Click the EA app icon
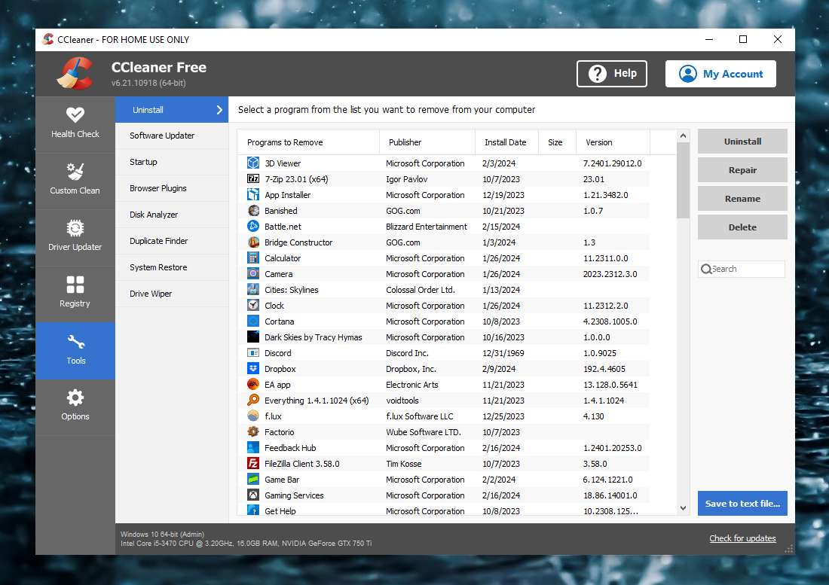The image size is (829, 585). click(x=253, y=385)
